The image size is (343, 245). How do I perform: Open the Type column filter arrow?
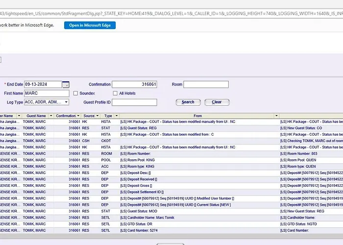[x=117, y=116]
